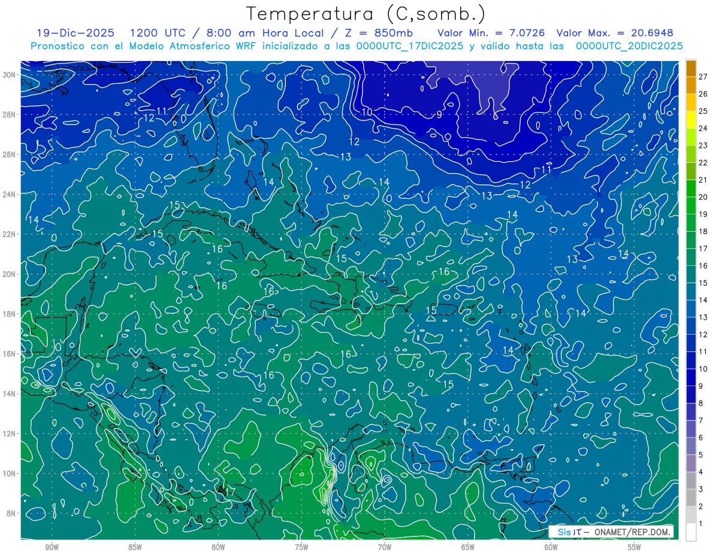Screen dimensions: 719x555
Task: Click the number 1 on the color scale
Action: [701, 524]
